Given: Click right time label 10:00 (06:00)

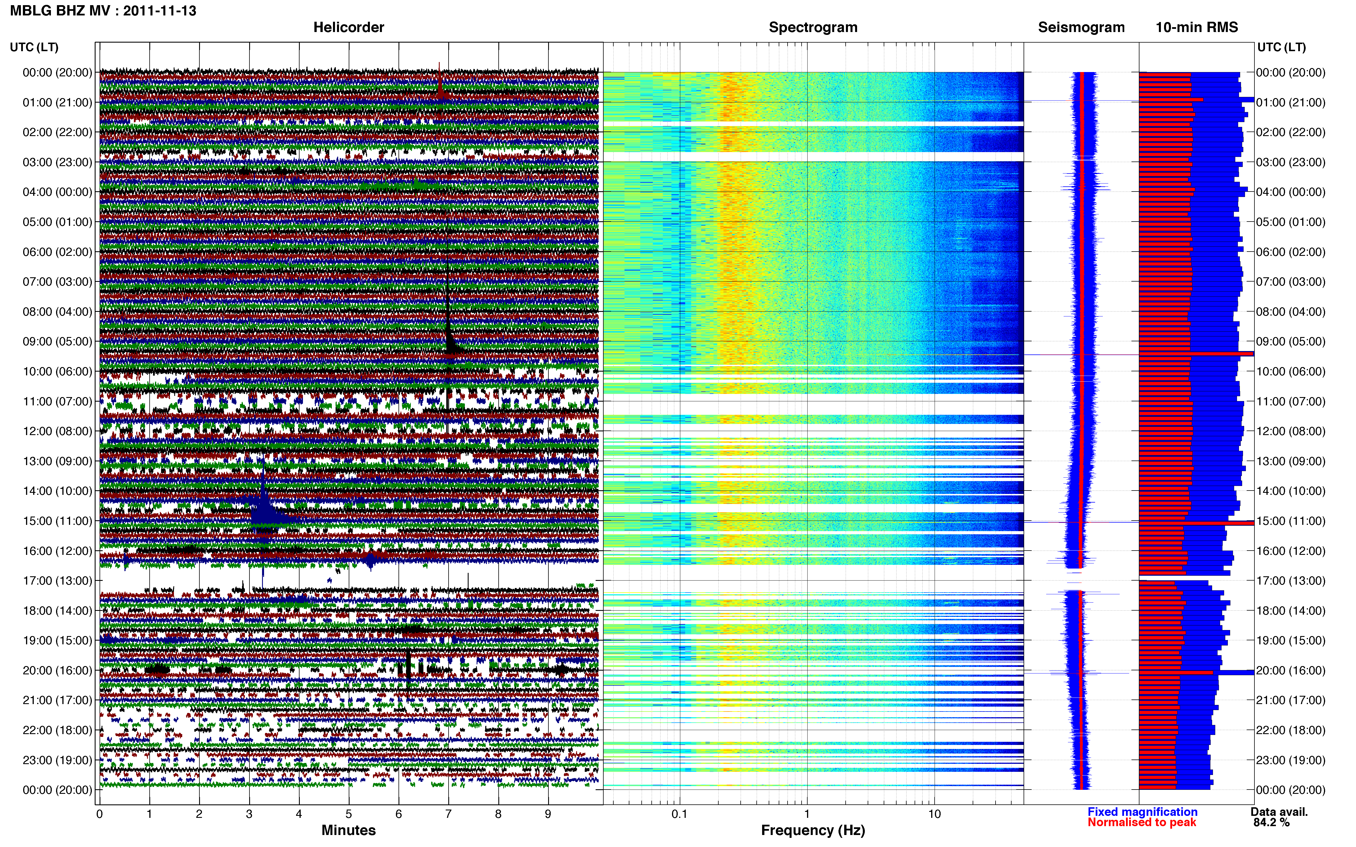Looking at the screenshot, I should [1291, 371].
